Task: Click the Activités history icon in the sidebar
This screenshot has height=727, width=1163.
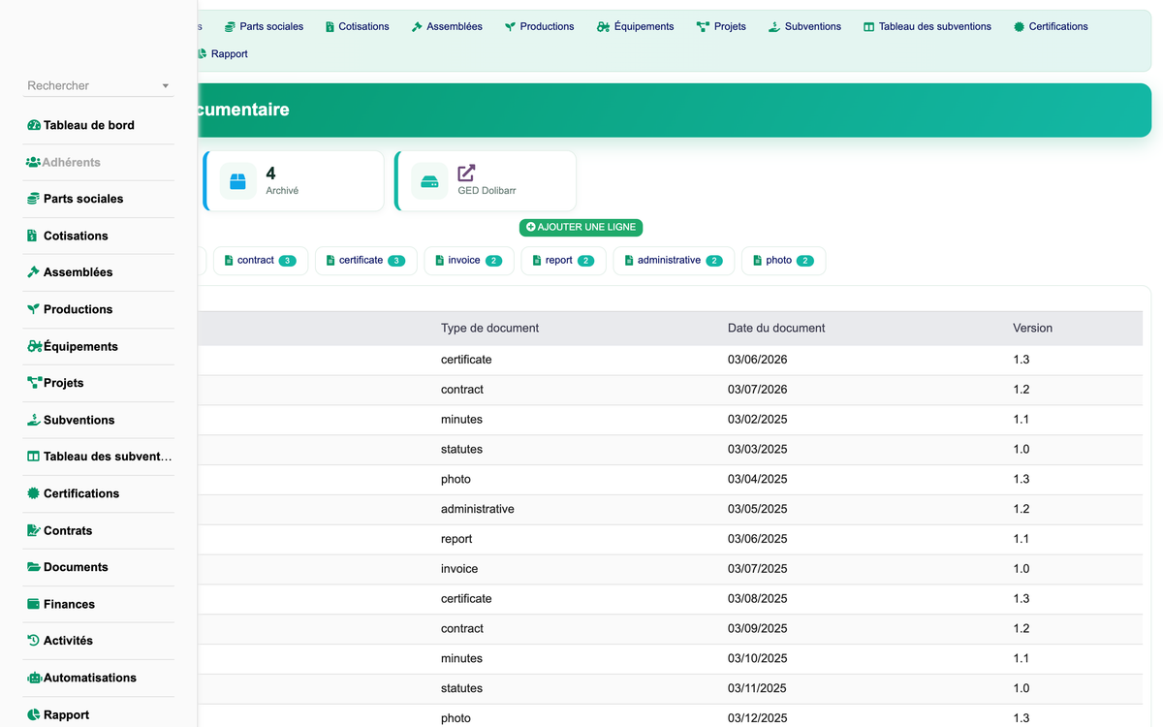Action: tap(33, 641)
